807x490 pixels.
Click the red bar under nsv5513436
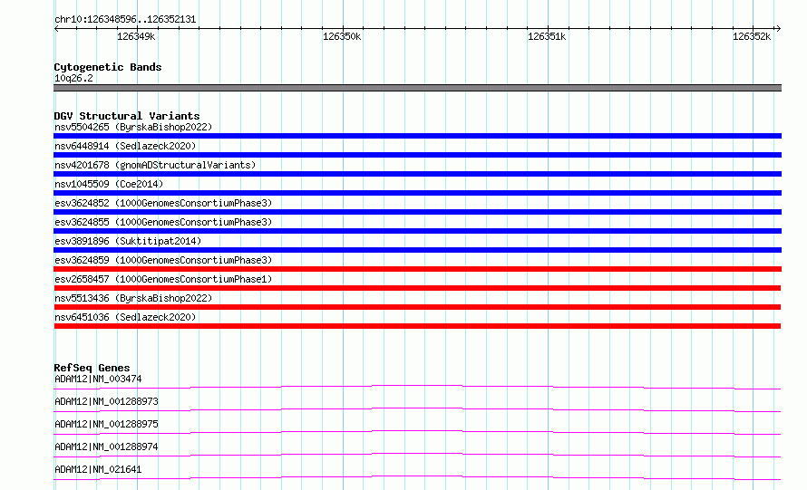point(417,307)
